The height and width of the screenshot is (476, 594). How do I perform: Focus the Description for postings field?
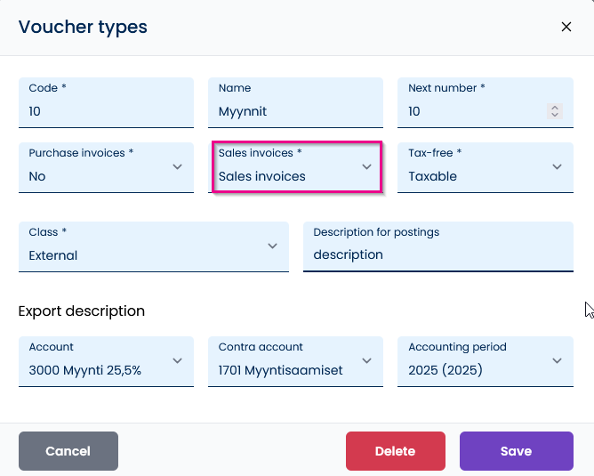point(437,246)
